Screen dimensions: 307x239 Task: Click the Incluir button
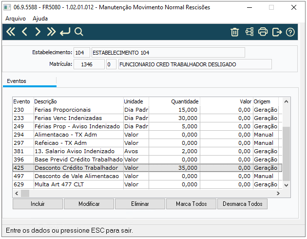click(x=38, y=204)
